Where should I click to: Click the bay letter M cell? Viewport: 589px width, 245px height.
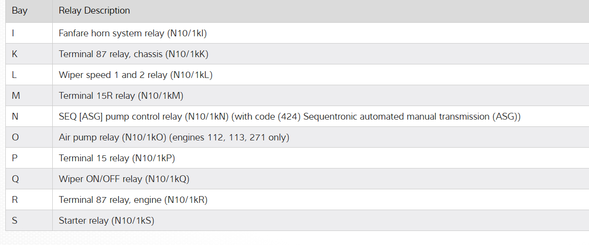click(16, 96)
